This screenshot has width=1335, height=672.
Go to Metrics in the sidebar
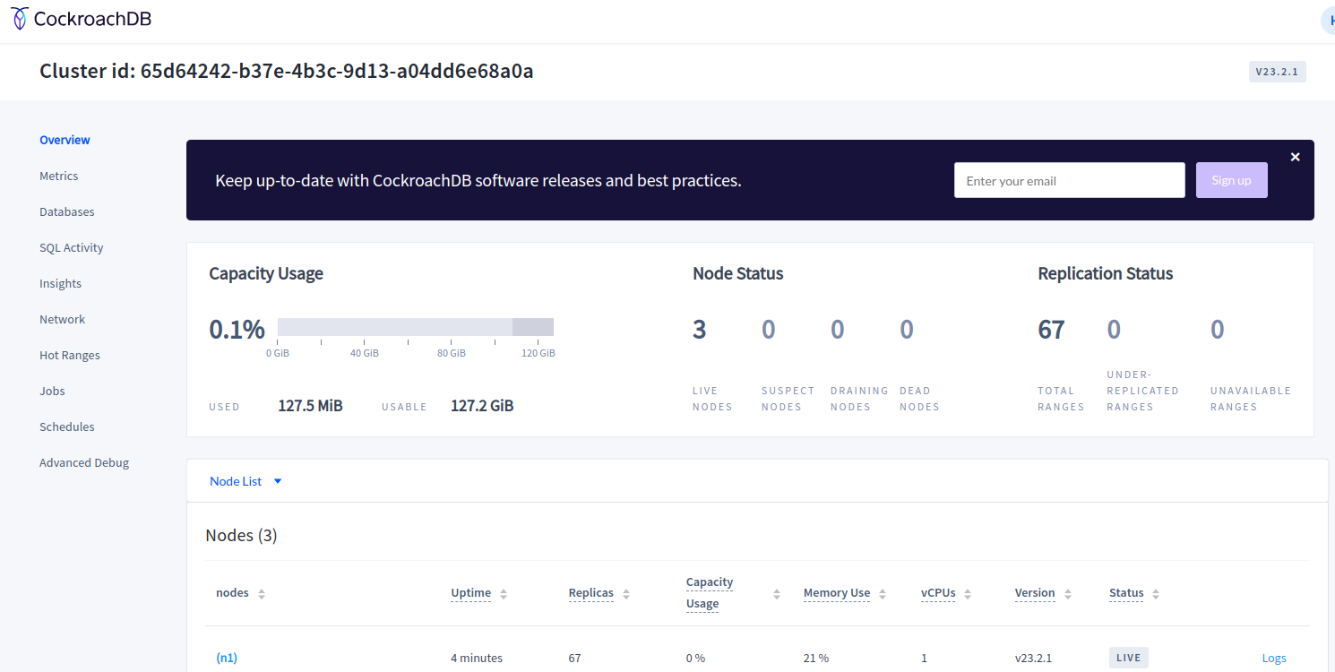point(59,176)
